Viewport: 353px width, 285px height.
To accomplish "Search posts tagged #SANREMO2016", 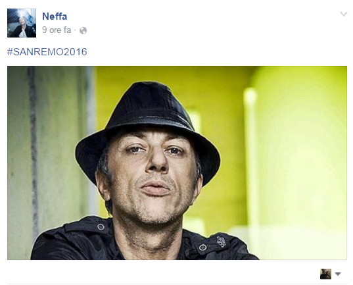I will pos(47,52).
